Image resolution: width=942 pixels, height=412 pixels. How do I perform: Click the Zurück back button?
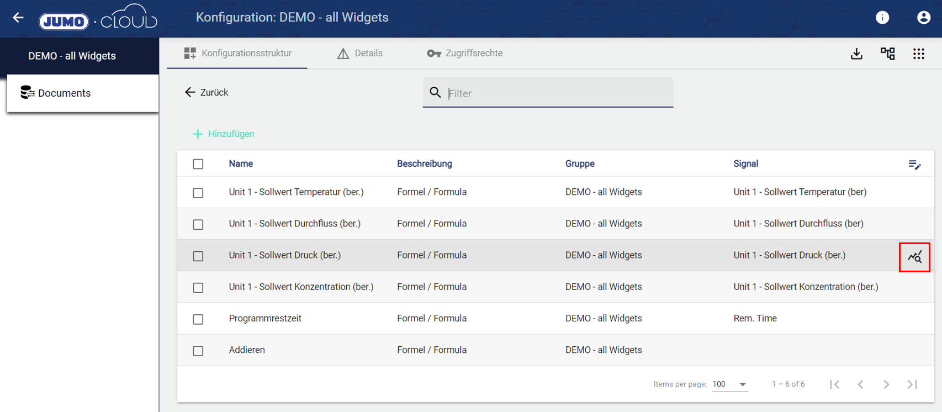pyautogui.click(x=207, y=92)
